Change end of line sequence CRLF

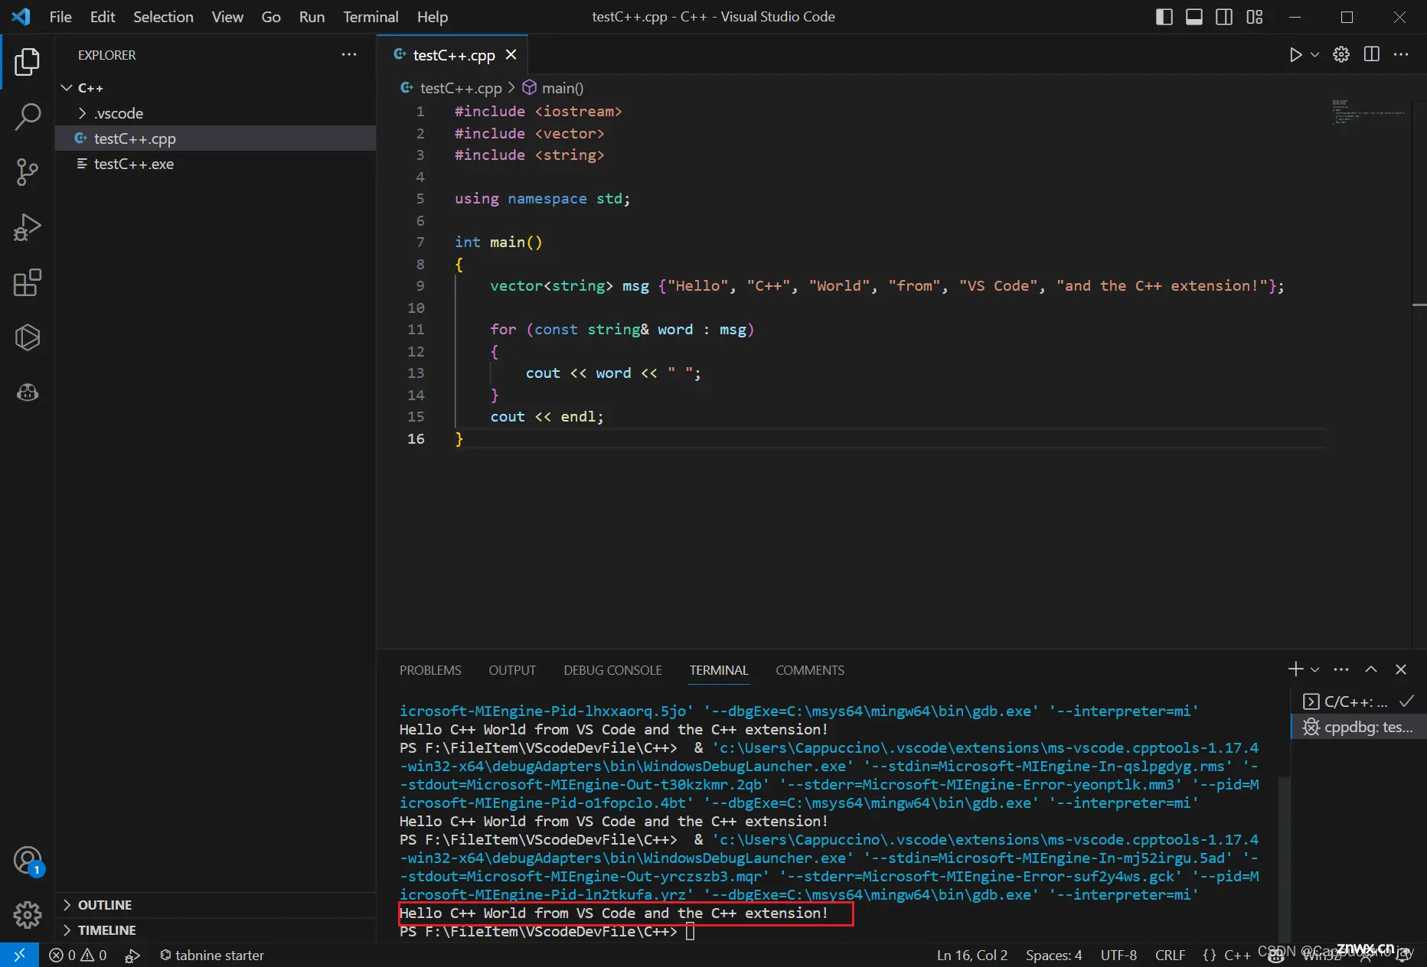tap(1170, 955)
